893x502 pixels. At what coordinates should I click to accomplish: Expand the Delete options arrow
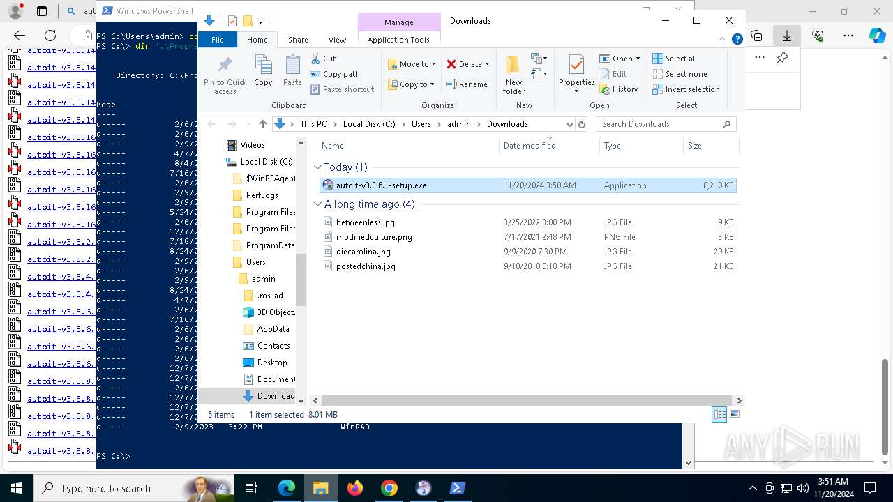tap(487, 64)
